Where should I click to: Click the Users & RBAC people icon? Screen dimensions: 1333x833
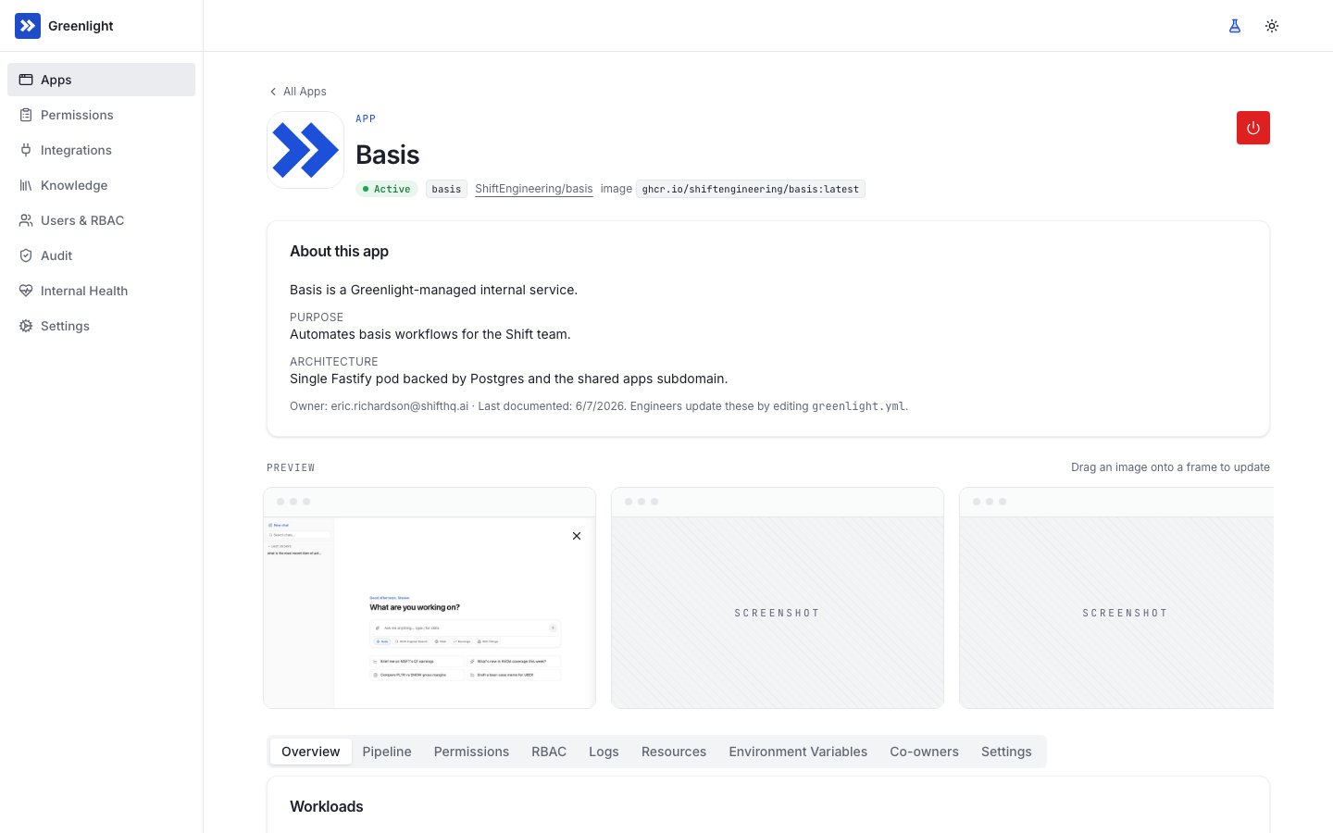point(26,220)
